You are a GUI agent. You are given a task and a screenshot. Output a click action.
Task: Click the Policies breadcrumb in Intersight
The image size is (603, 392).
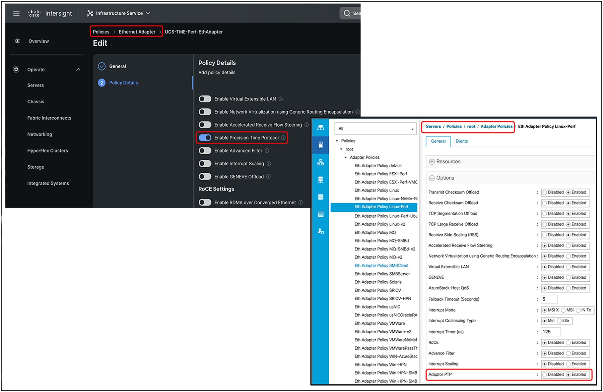[101, 32]
